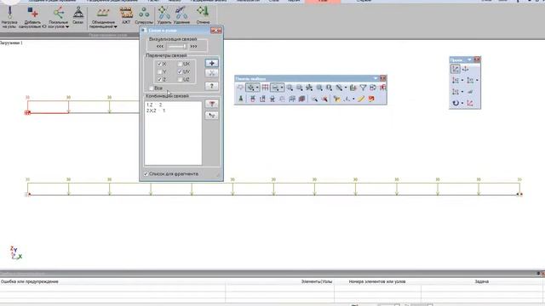
Task: Open Проекция panel title dropdown arrow
Action: point(469,59)
